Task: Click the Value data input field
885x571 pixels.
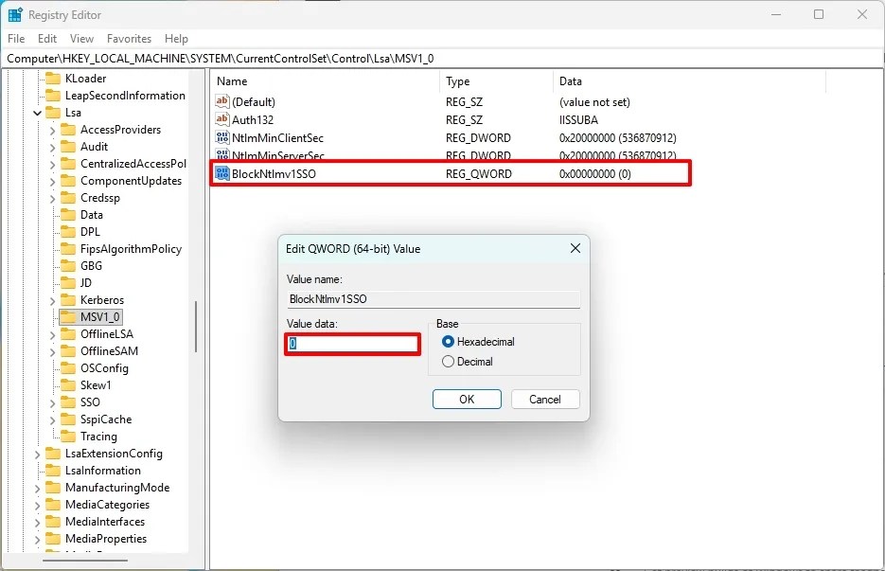Action: (x=352, y=344)
